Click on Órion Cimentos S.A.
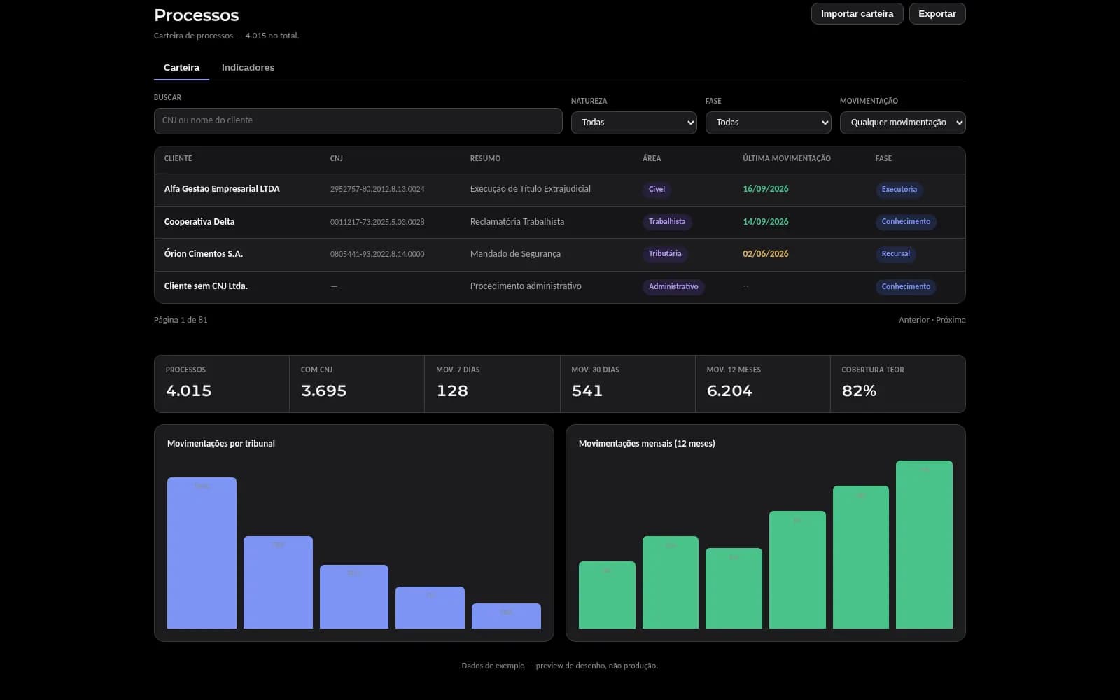Viewport: 1120px width, 700px height. coord(204,254)
